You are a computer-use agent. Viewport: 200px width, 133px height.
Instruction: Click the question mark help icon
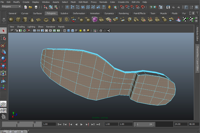[x=104, y=7]
